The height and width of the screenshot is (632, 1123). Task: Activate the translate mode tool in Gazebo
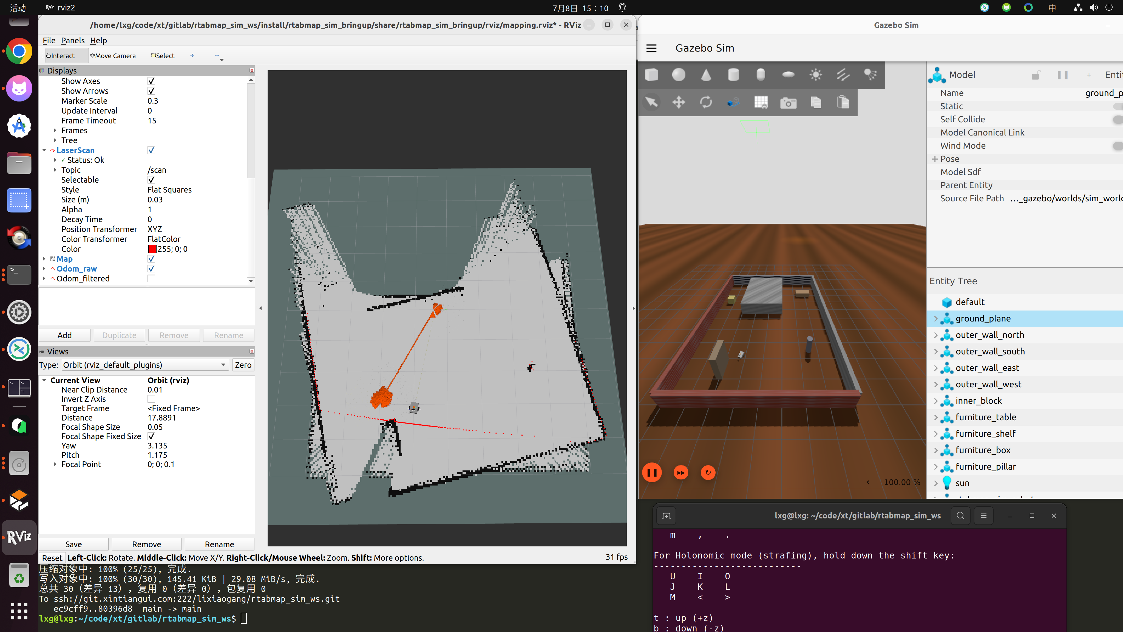(x=679, y=103)
